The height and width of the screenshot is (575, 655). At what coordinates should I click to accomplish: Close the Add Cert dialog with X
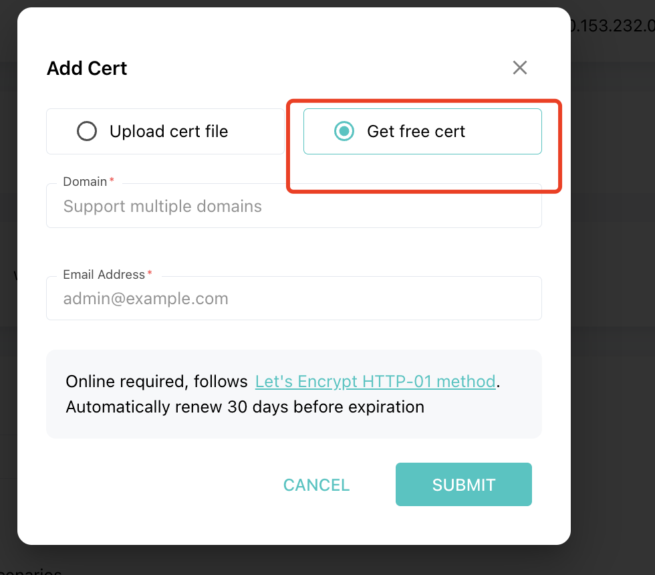pyautogui.click(x=520, y=68)
